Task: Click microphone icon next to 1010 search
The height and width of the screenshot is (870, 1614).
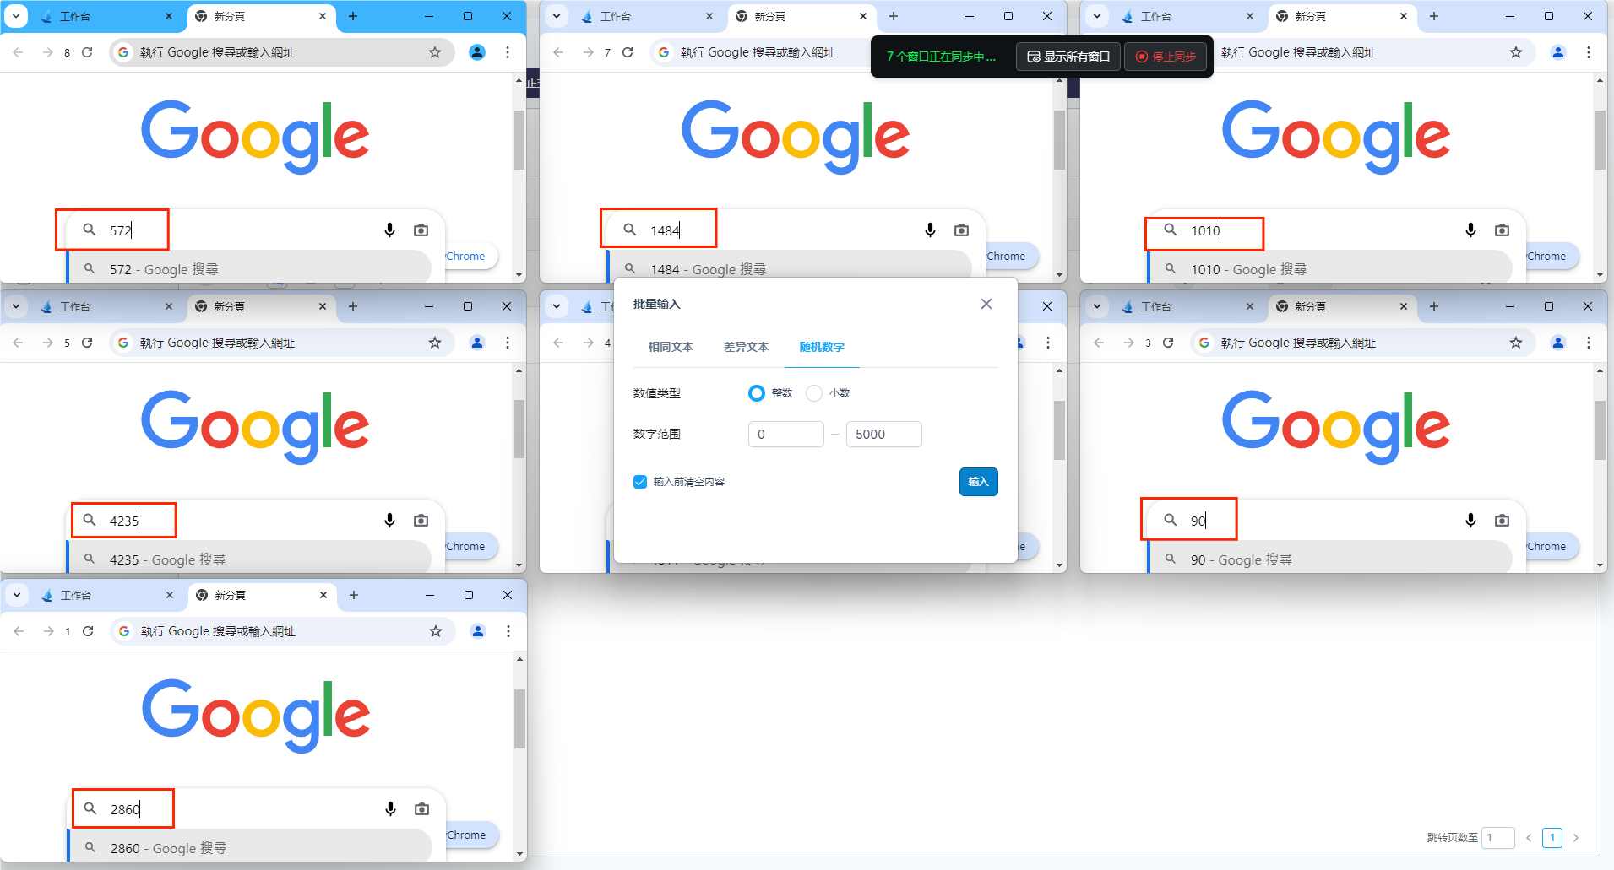Action: click(1470, 230)
